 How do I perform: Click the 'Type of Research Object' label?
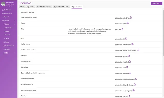(29, 17)
